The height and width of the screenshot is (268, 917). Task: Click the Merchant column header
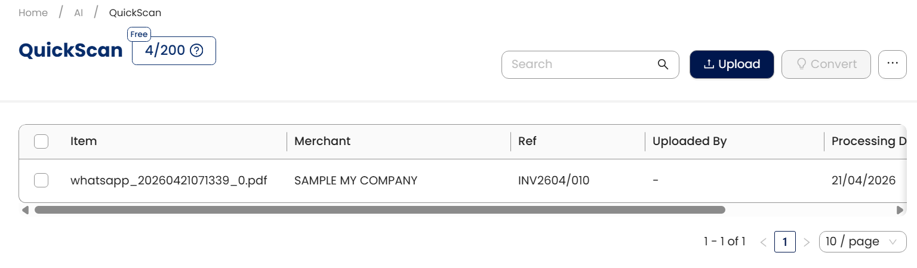(x=322, y=141)
